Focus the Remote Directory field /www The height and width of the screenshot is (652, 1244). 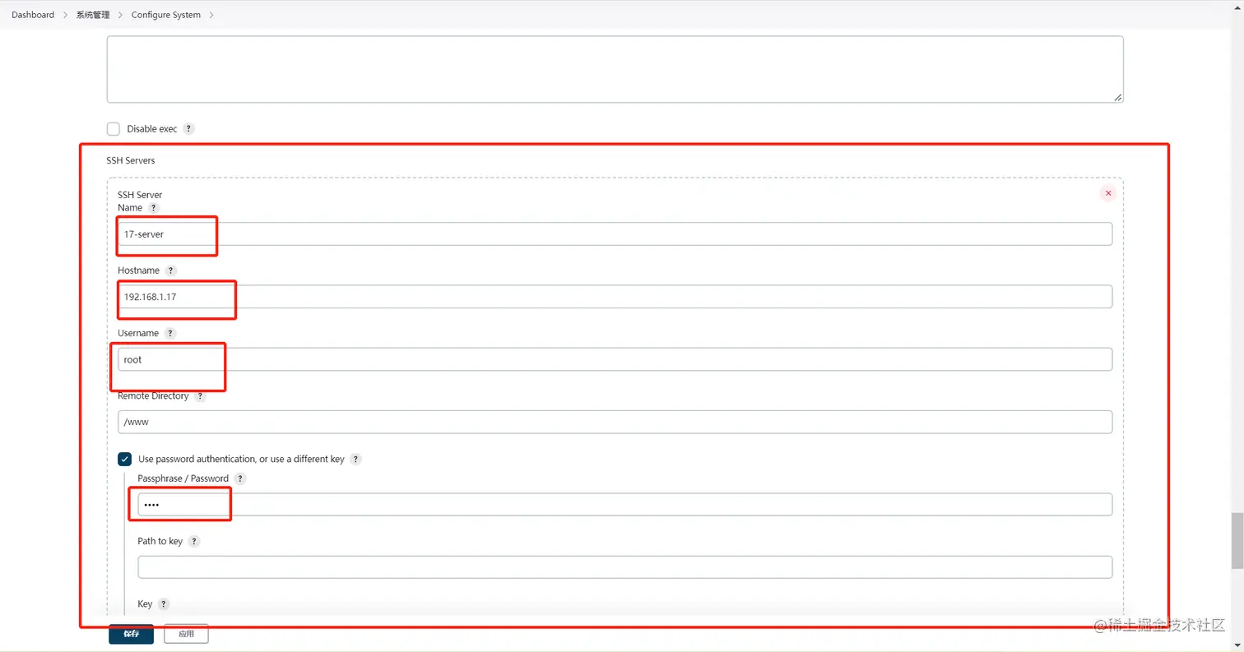[615, 422]
